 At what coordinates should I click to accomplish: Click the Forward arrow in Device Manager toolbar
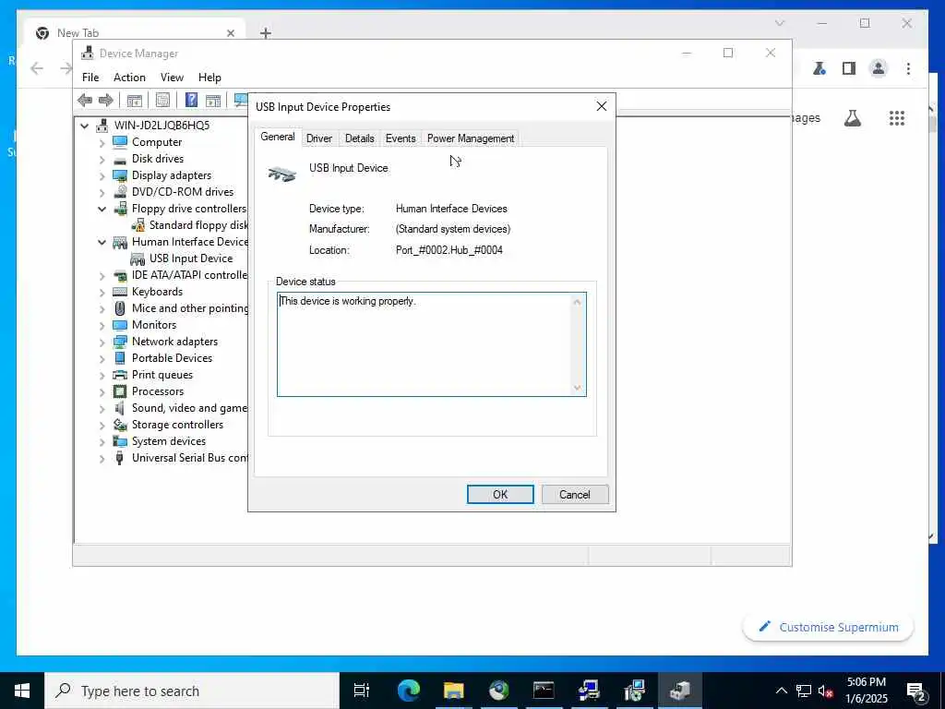[105, 100]
